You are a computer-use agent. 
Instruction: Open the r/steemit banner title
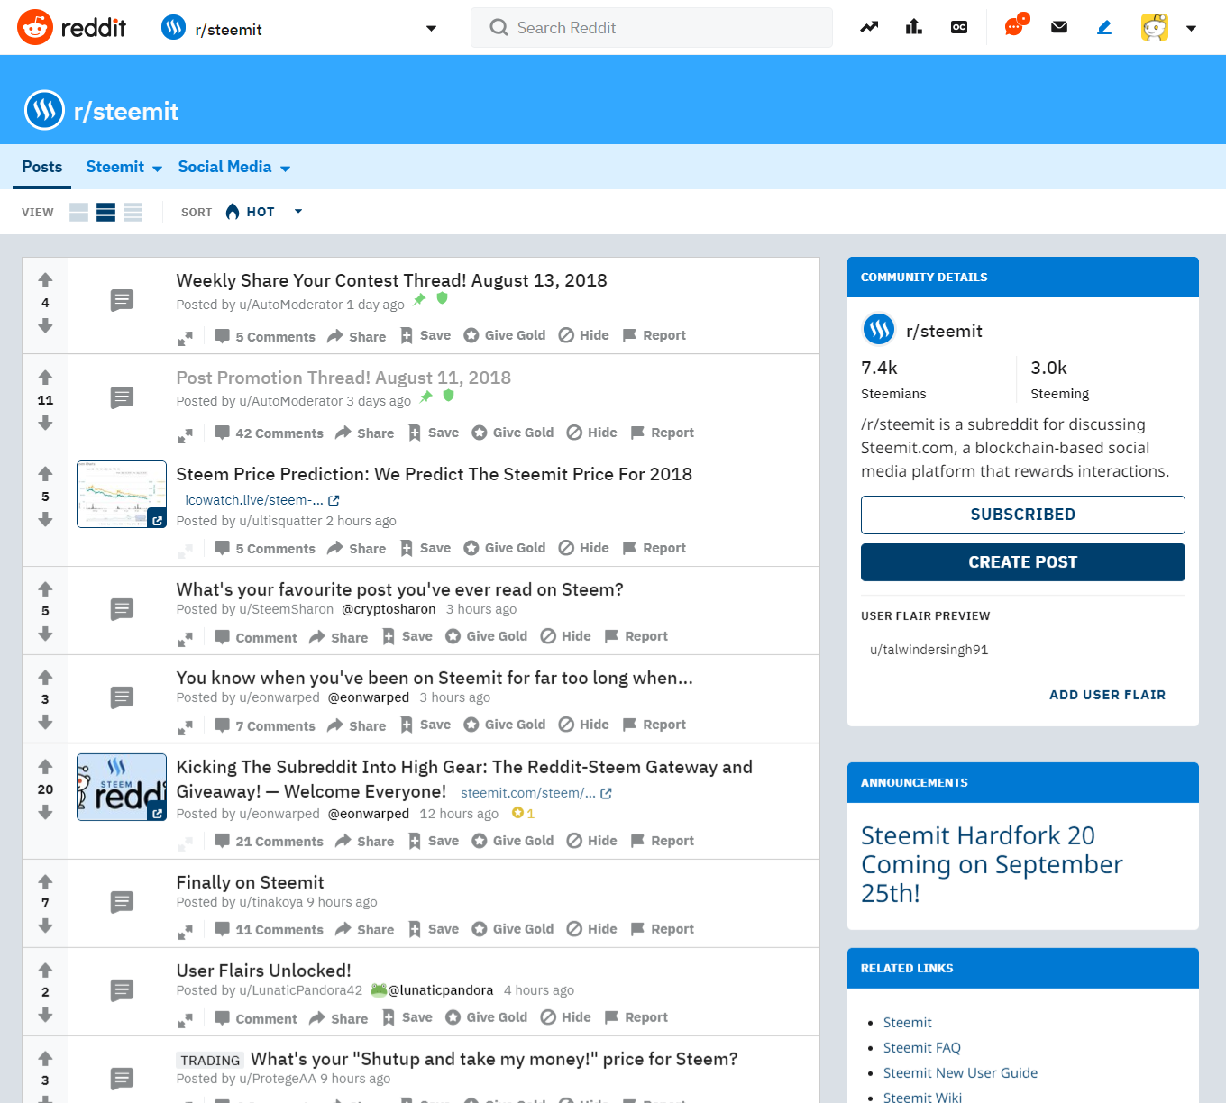click(126, 111)
